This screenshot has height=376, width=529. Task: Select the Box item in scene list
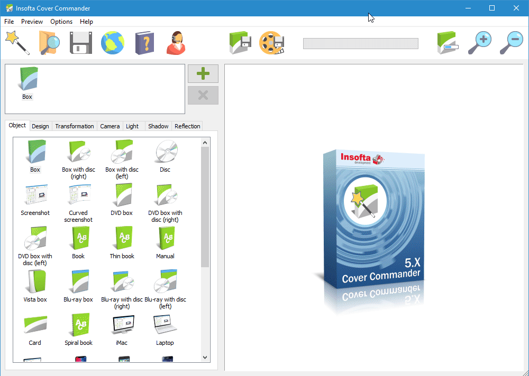coord(28,83)
